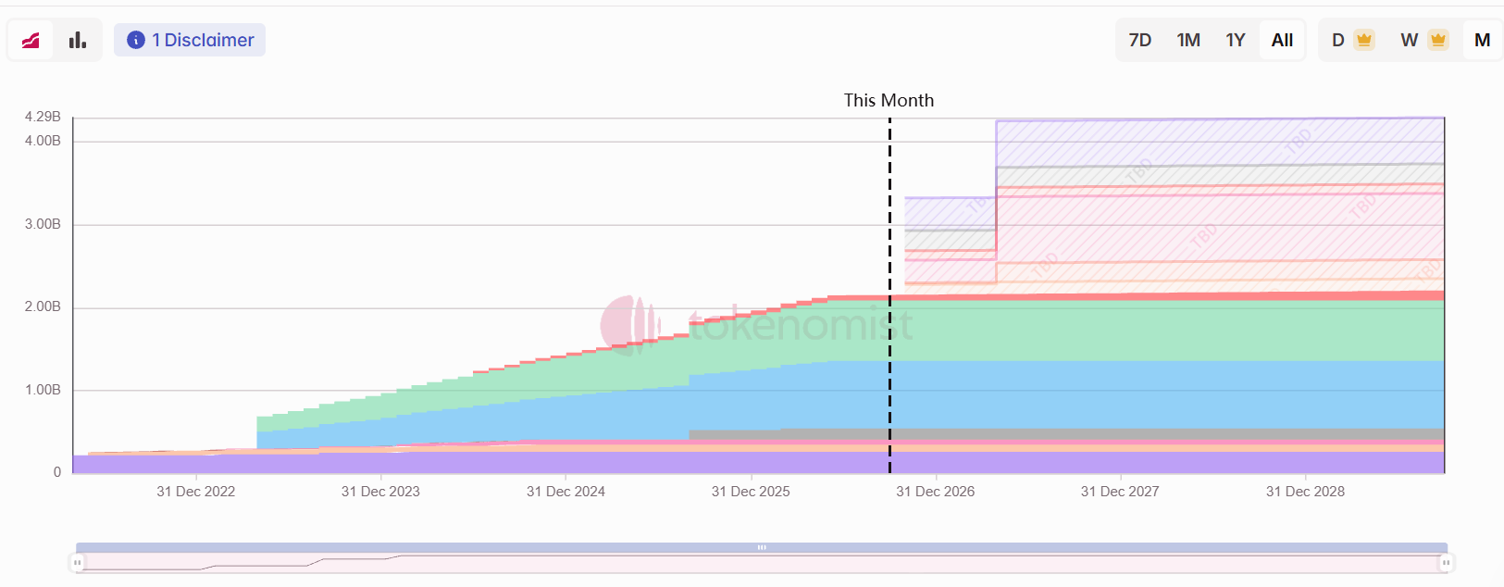The height and width of the screenshot is (587, 1504).
Task: Click the 31 Dec 2027 axis label
Action: click(1120, 492)
